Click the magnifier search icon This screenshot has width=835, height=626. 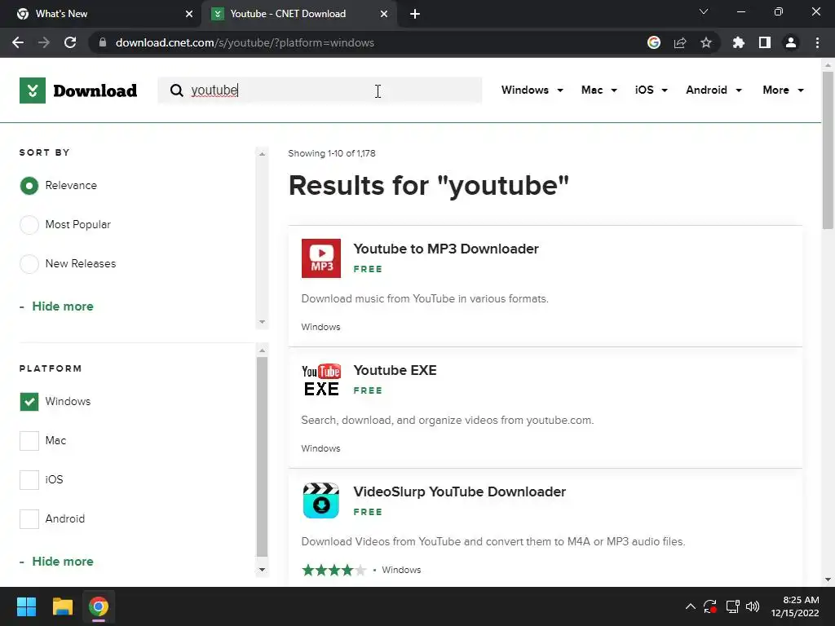pos(177,90)
